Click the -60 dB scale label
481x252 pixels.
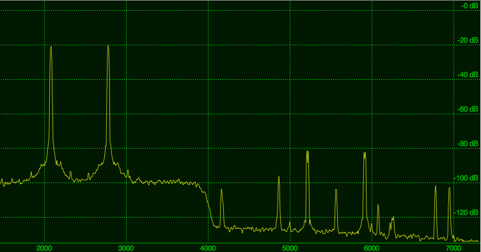coord(468,109)
